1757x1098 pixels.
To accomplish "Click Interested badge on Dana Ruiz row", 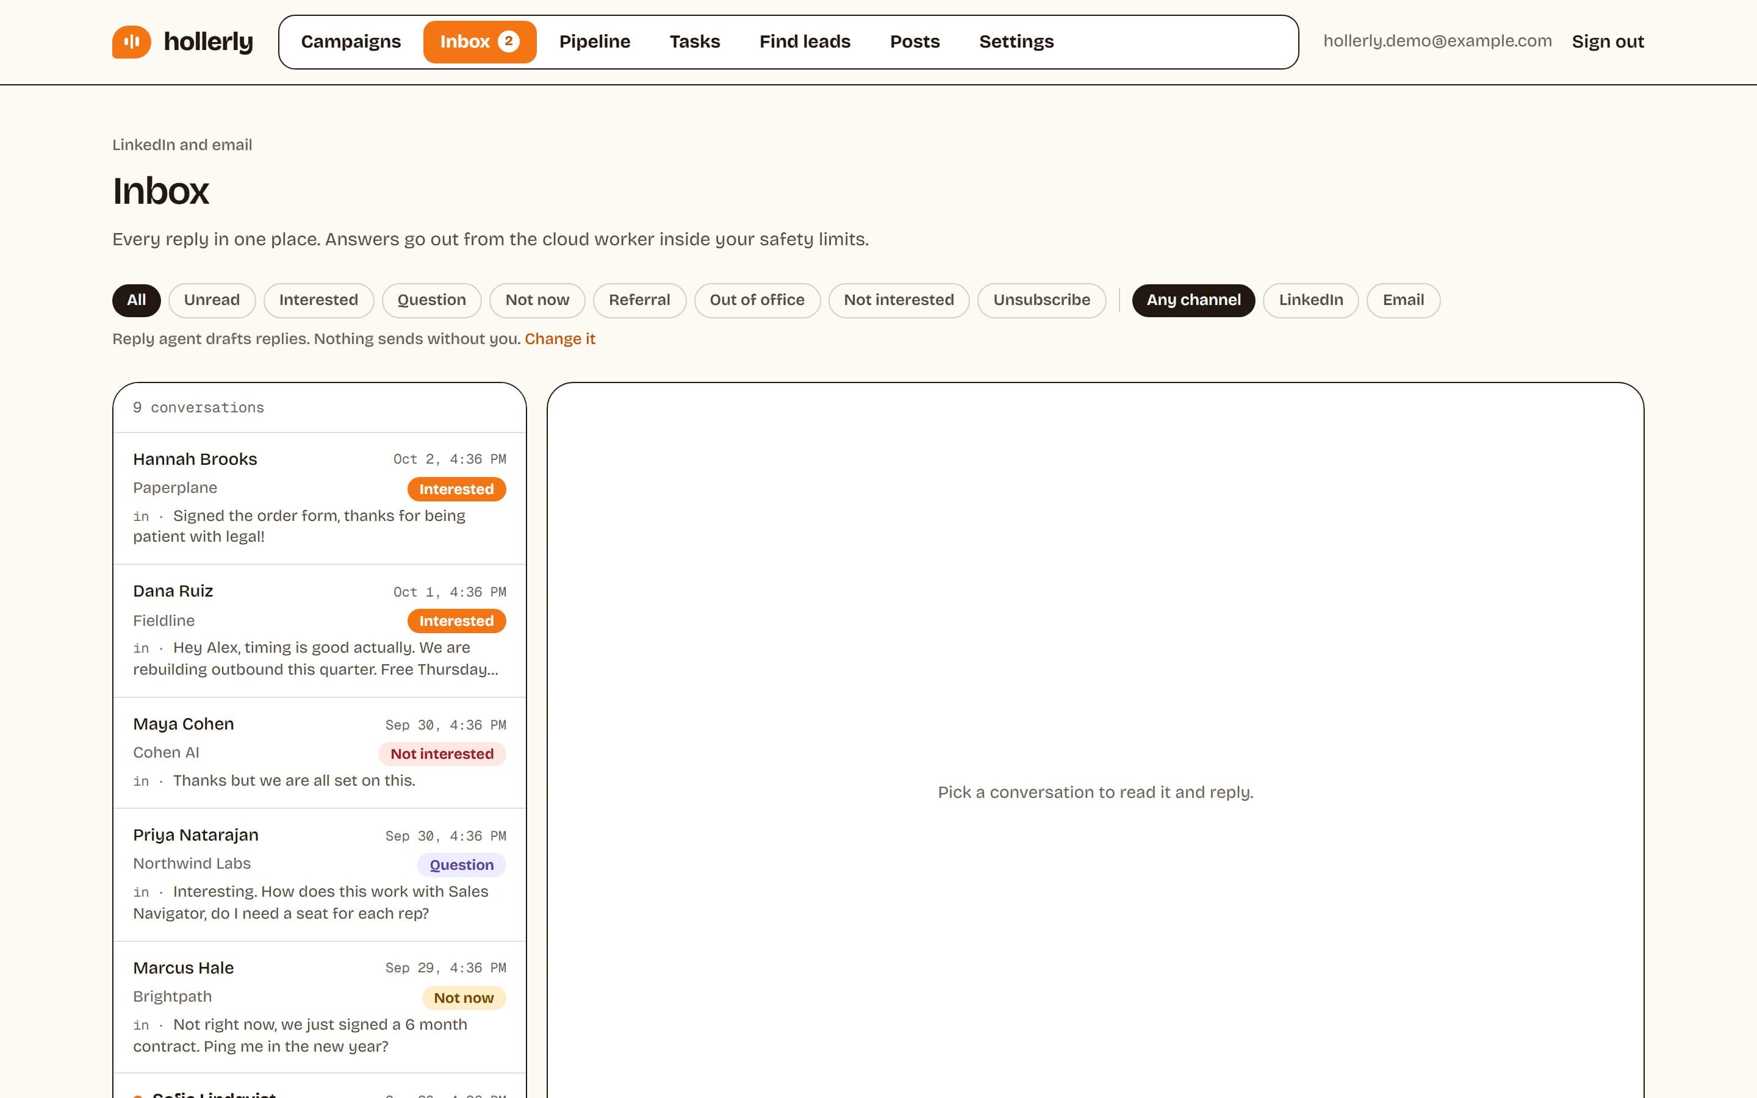I will [456, 621].
